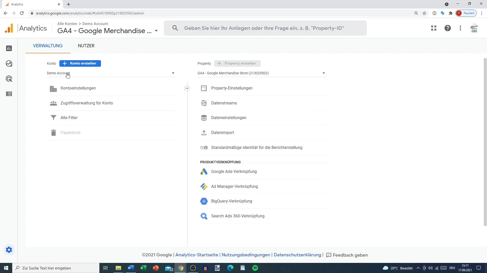
Task: Switch to NUTZER tab
Action: (x=86, y=46)
